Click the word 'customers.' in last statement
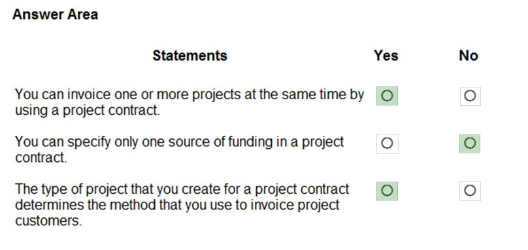 coord(48,221)
